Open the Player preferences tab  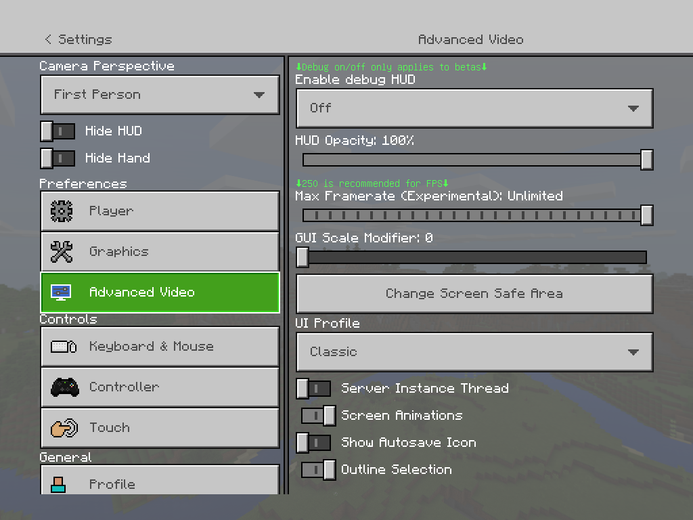tap(160, 211)
